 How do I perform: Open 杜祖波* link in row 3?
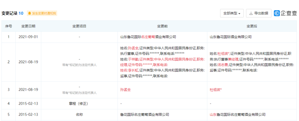tap(216, 89)
